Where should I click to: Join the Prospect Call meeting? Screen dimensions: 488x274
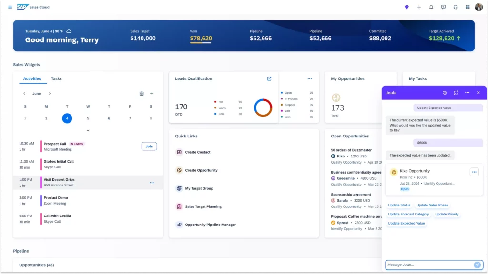pos(149,147)
